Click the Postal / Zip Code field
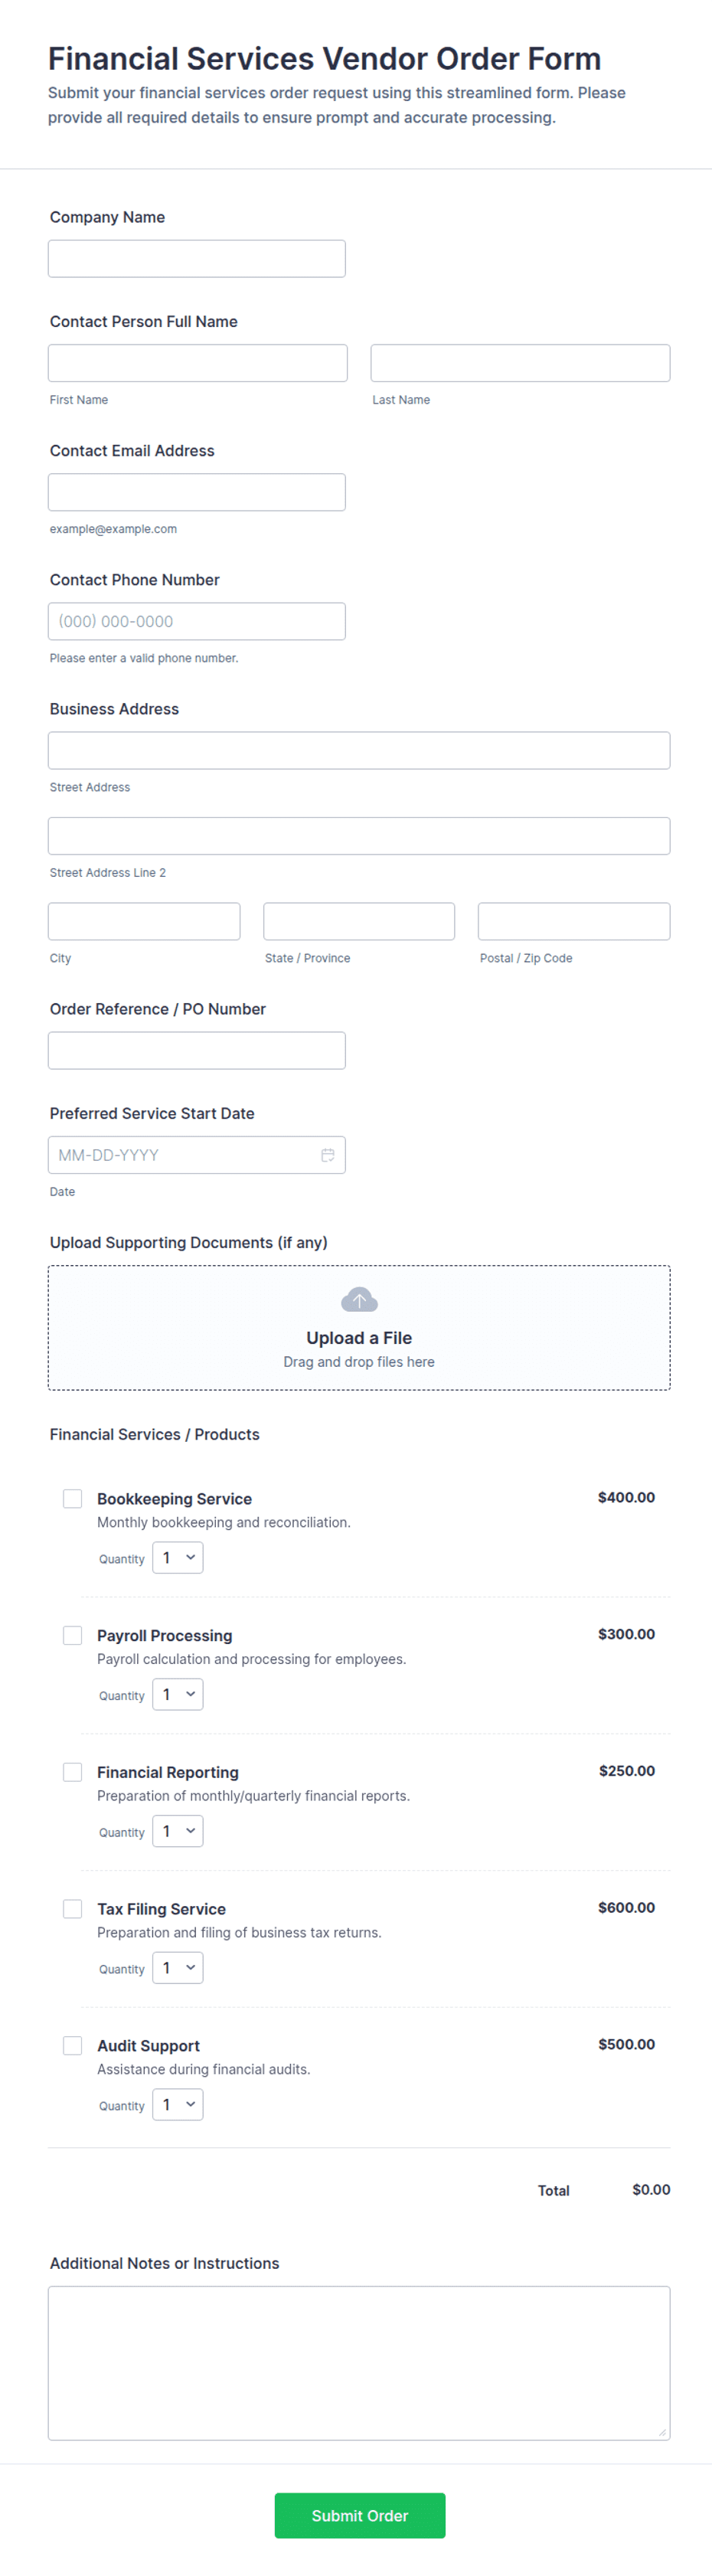712x2576 pixels. (x=574, y=921)
